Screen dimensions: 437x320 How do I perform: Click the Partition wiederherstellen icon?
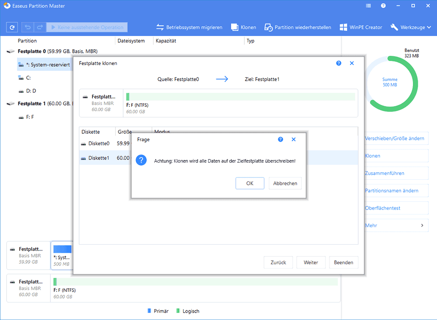tap(268, 27)
